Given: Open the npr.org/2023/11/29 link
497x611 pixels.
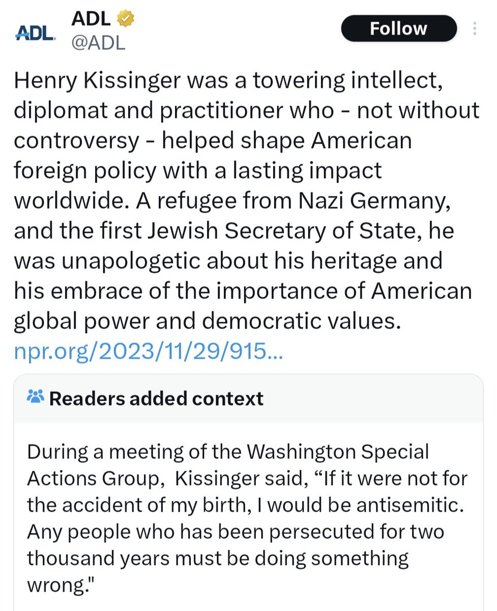Looking at the screenshot, I should (148, 351).
